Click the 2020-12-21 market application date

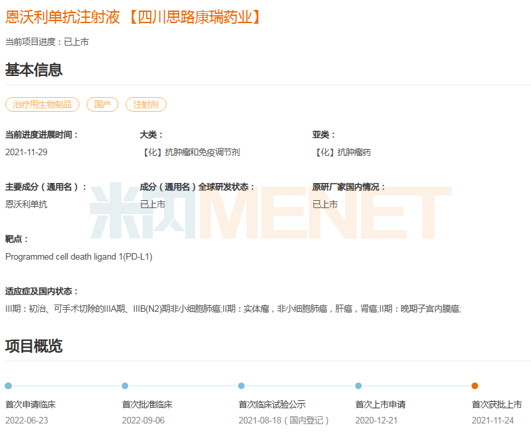(x=376, y=420)
